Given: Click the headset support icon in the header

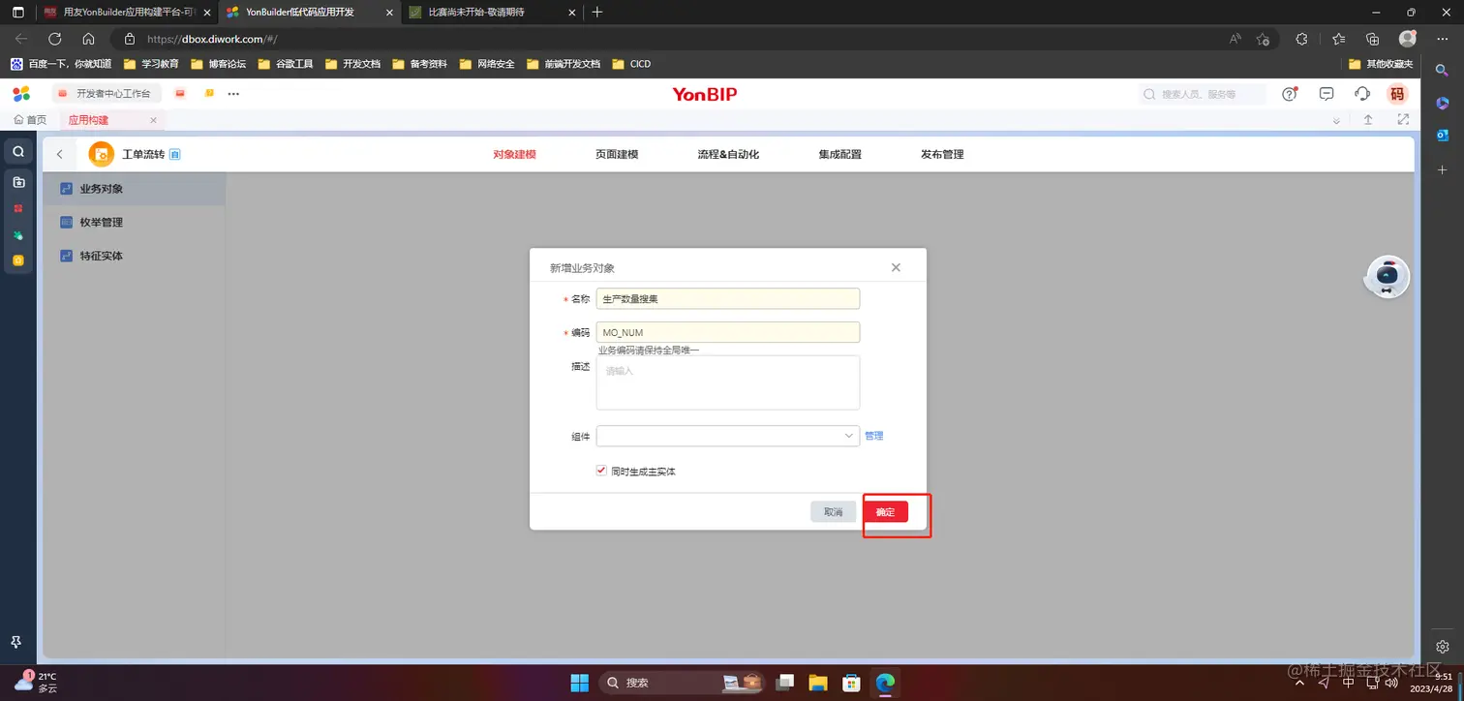Looking at the screenshot, I should coord(1361,93).
